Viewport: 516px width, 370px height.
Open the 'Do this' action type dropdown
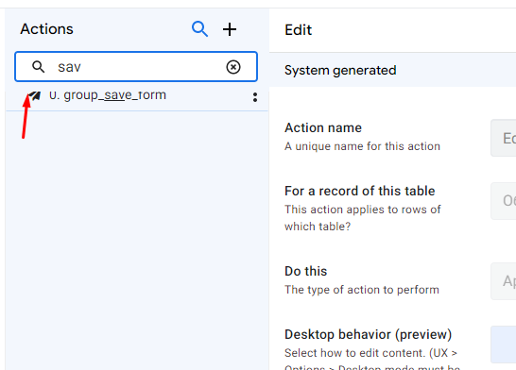[x=503, y=281]
